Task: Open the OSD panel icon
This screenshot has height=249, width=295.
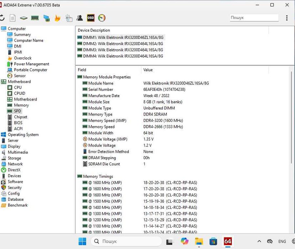Action: [91, 18]
